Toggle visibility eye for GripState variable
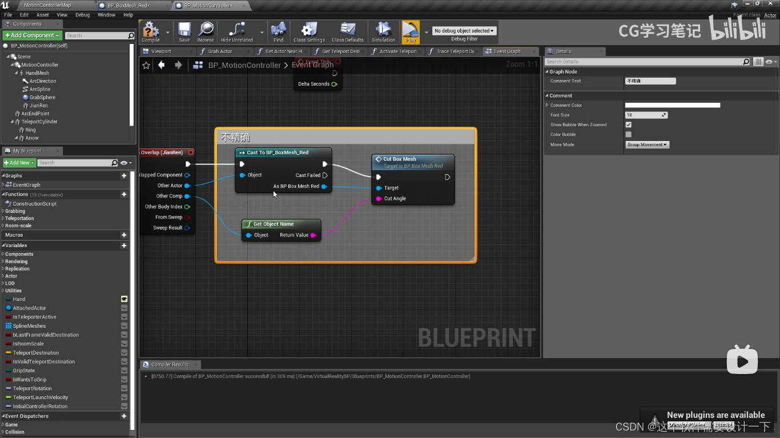 point(124,370)
